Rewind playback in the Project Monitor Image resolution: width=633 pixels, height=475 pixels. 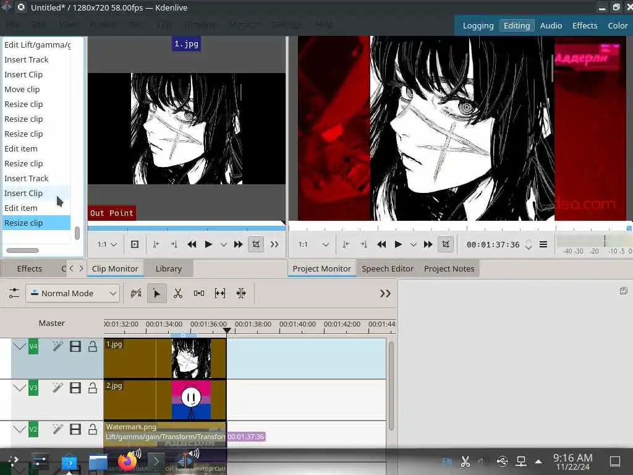tap(381, 244)
